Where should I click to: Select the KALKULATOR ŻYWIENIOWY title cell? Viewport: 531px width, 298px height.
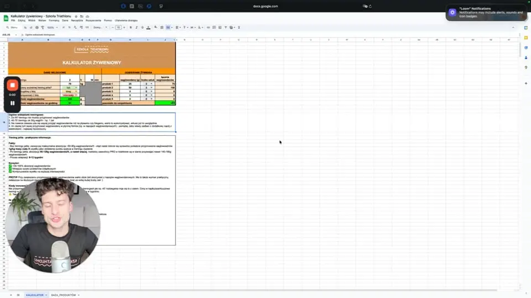(x=92, y=62)
